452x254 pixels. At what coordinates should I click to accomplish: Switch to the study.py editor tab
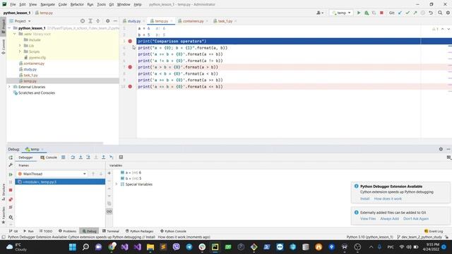point(133,21)
